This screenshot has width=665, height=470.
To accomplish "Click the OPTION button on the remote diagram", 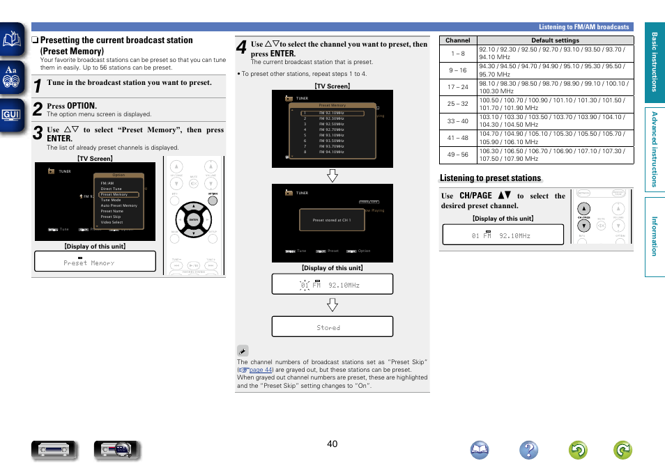I will coord(213,201).
